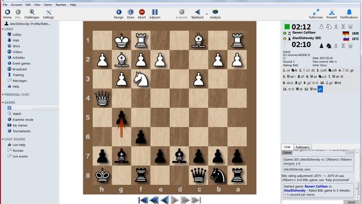Jump to the first move
This screenshot has width=362, height=204.
coord(143,200)
